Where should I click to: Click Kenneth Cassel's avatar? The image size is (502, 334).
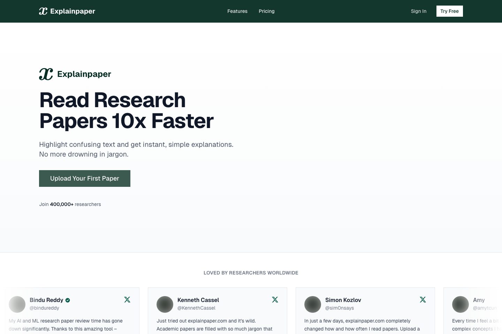165,304
